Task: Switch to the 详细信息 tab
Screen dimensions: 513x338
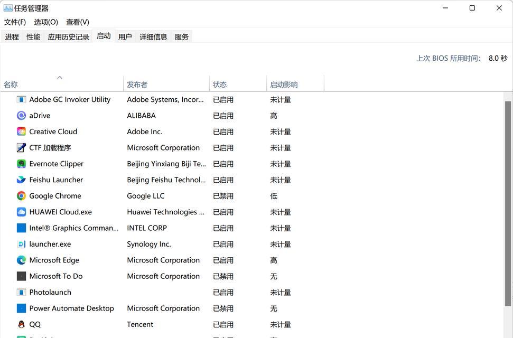Action: click(x=153, y=37)
